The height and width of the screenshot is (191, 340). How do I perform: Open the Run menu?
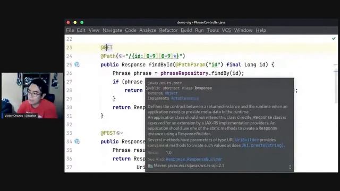click(199, 30)
